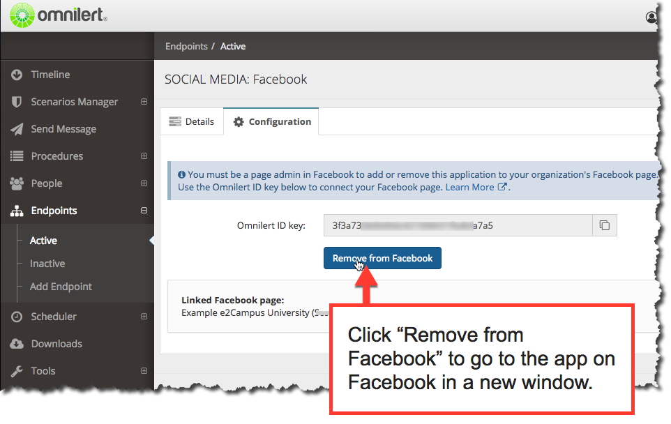671x424 pixels.
Task: Click Endpoints in the breadcrumb
Action: pos(186,46)
